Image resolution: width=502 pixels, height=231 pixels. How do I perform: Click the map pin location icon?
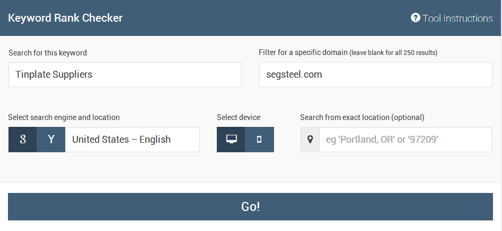coord(310,140)
